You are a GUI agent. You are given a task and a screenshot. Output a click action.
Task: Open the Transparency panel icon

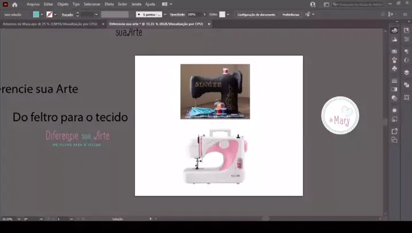[x=394, y=98]
